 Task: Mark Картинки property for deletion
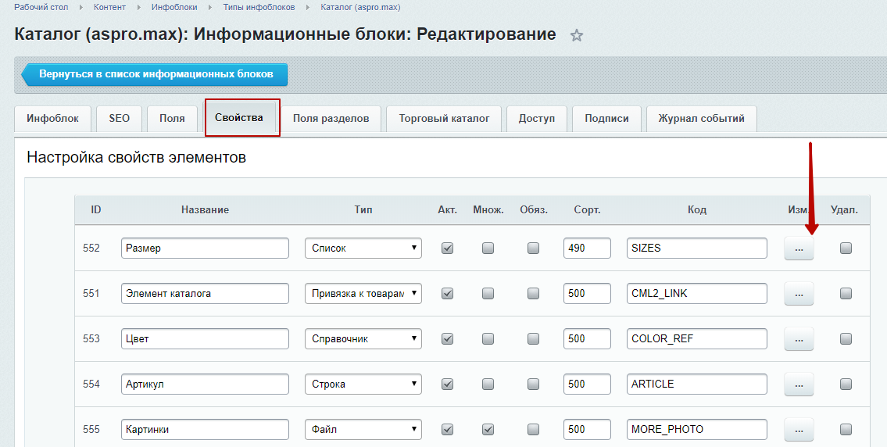tap(846, 429)
